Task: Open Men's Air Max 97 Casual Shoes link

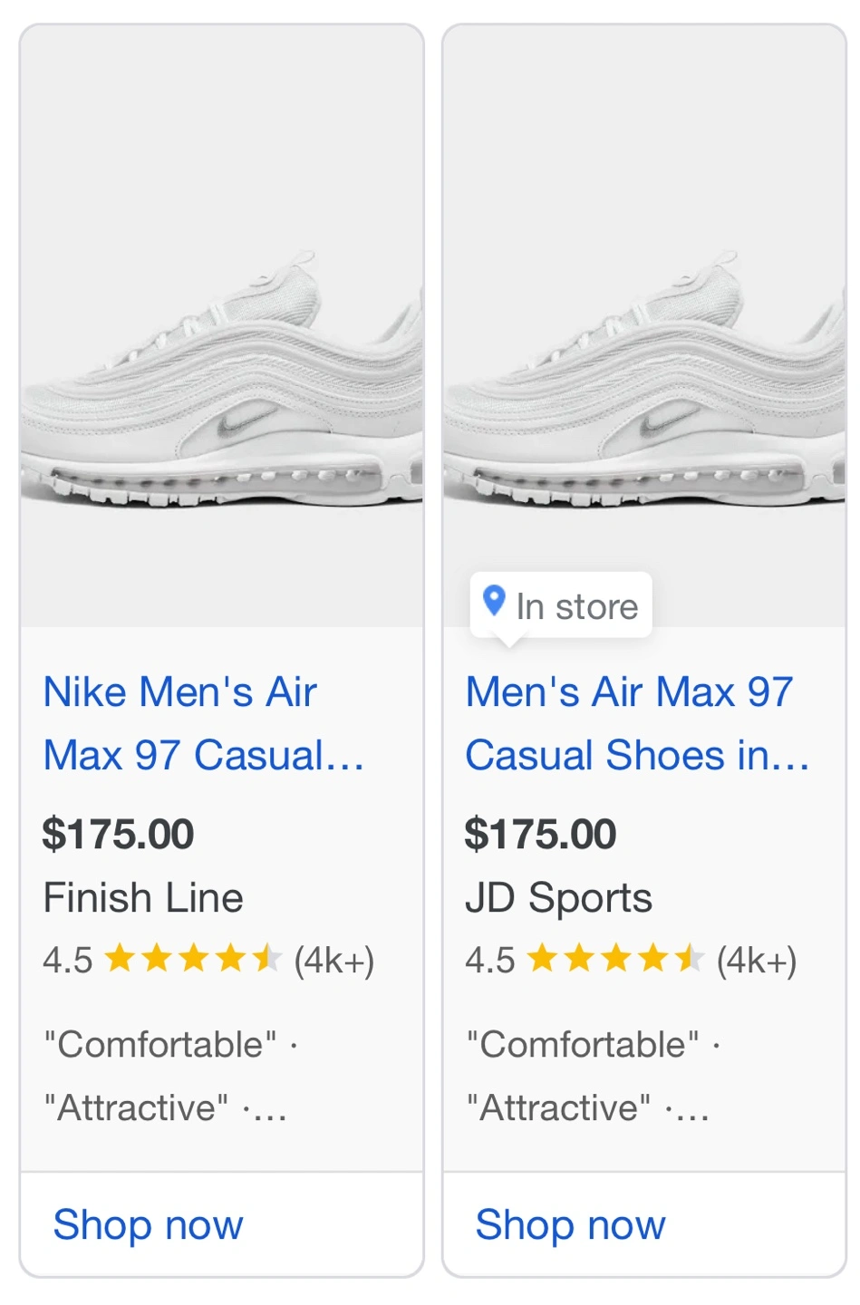Action: [636, 723]
